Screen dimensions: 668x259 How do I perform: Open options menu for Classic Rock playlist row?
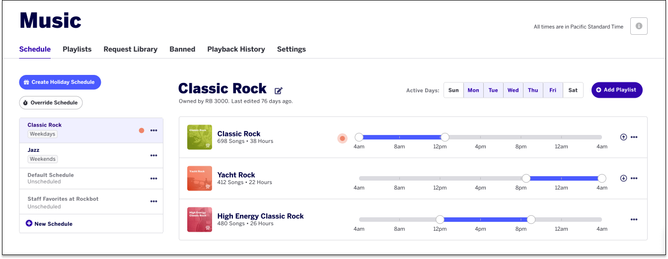[634, 137]
